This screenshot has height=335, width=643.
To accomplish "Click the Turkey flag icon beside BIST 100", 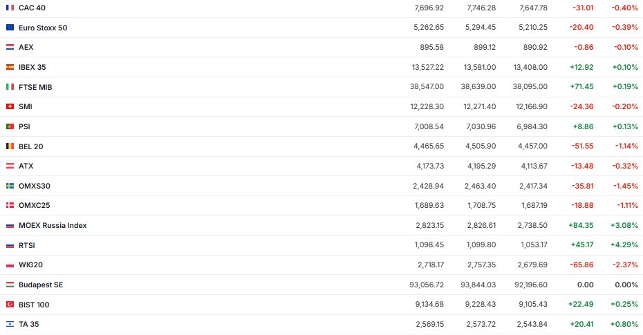I will 10,305.
